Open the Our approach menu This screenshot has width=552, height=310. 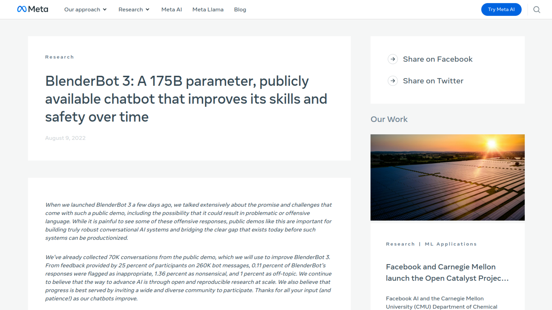pos(82,9)
